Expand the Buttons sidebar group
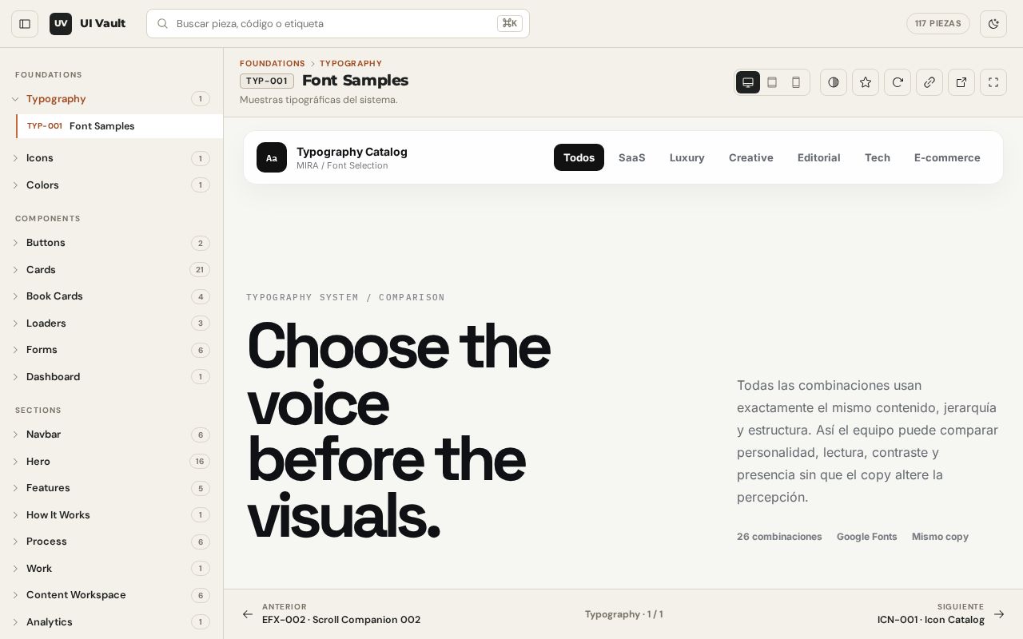Viewport: 1023px width, 639px height. (x=112, y=243)
